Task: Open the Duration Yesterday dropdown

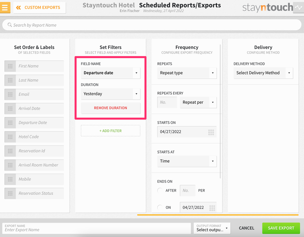Action: [x=110, y=94]
